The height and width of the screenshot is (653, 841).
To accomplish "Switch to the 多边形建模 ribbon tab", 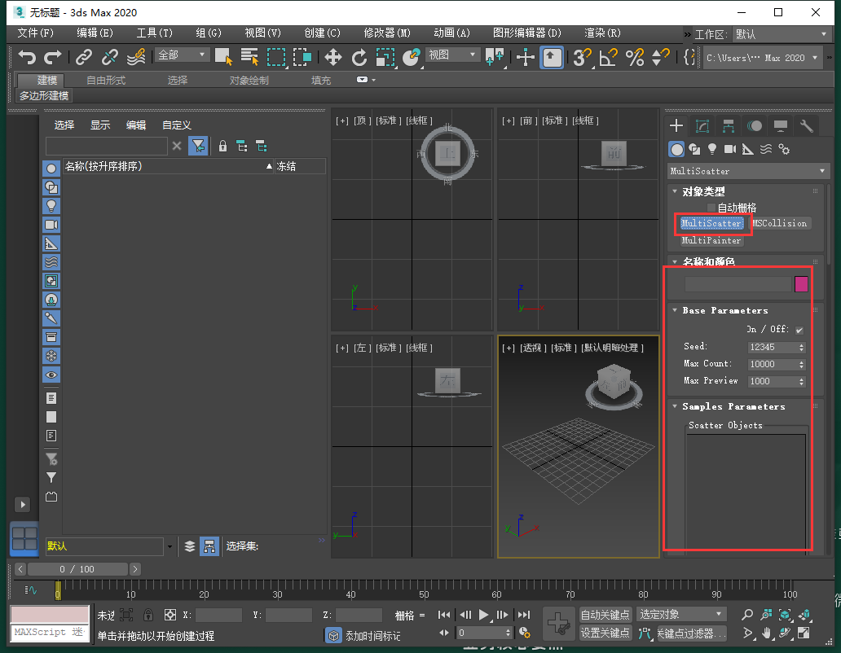I will [42, 95].
